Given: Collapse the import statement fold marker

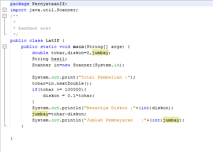Looking at the screenshot, I should pyautogui.click(x=5, y=10).
